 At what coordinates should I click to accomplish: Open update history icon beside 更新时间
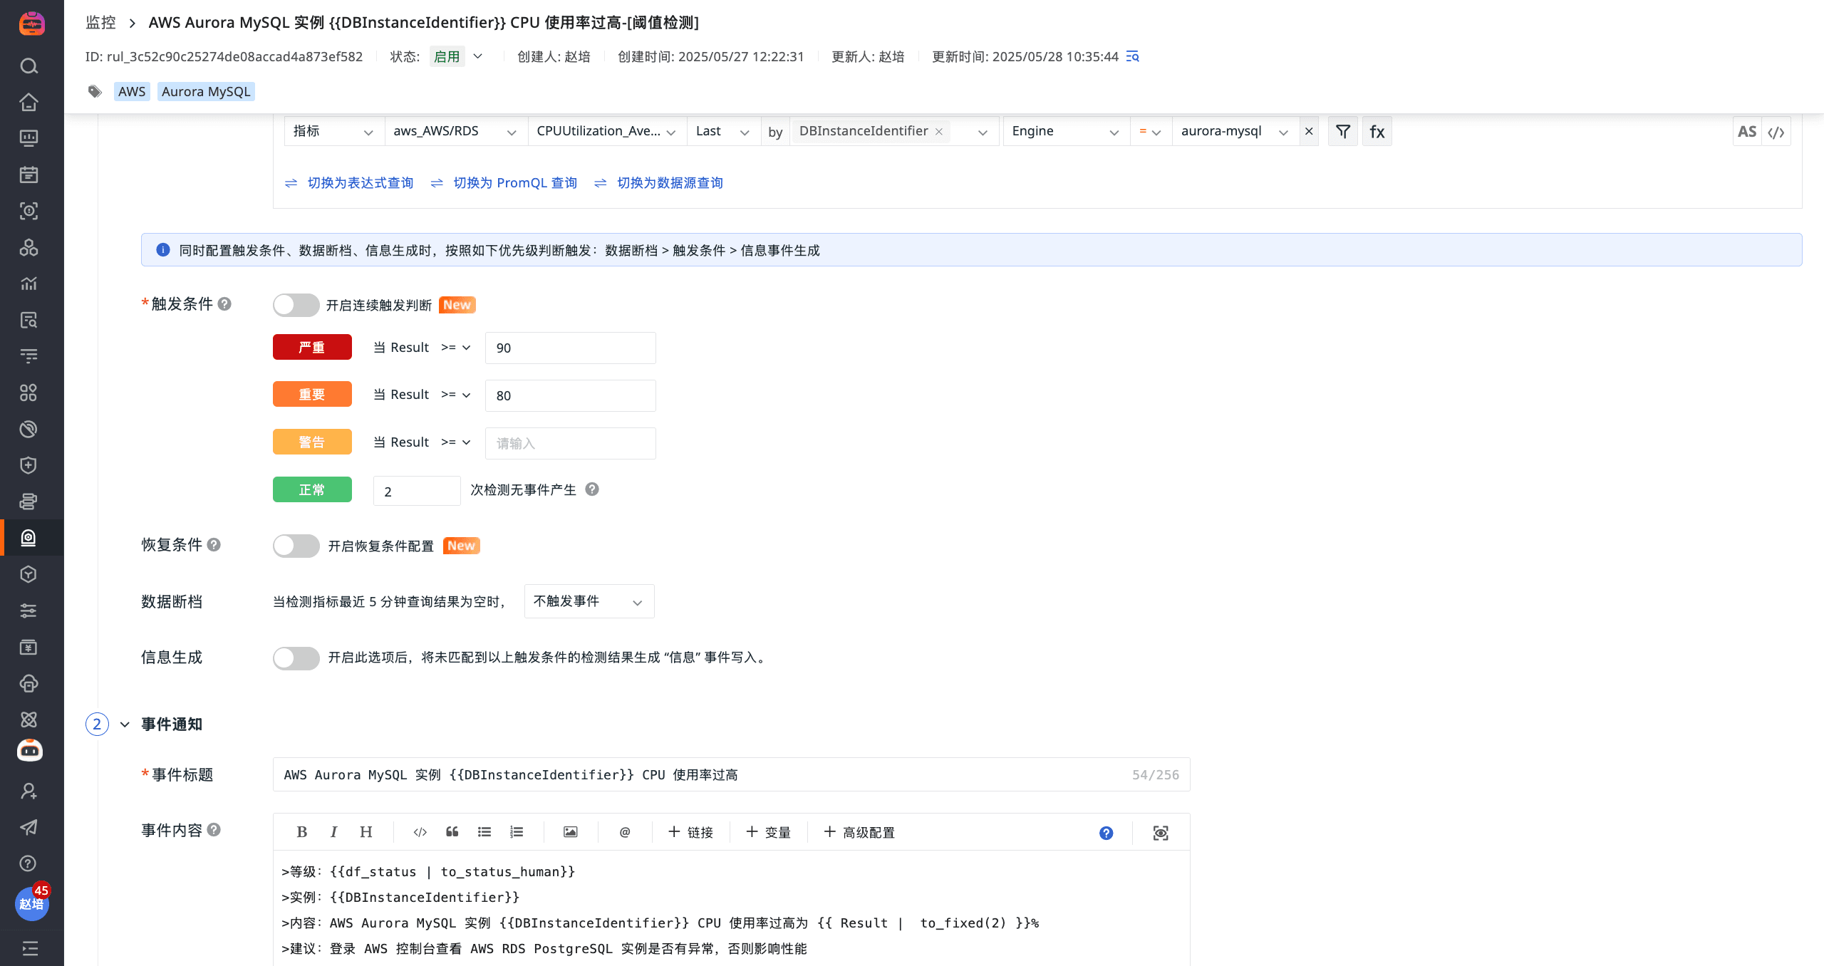pyautogui.click(x=1133, y=56)
